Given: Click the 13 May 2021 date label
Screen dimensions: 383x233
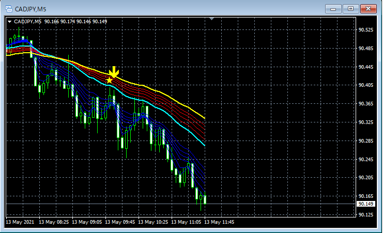Looking at the screenshot, I should (x=20, y=222).
